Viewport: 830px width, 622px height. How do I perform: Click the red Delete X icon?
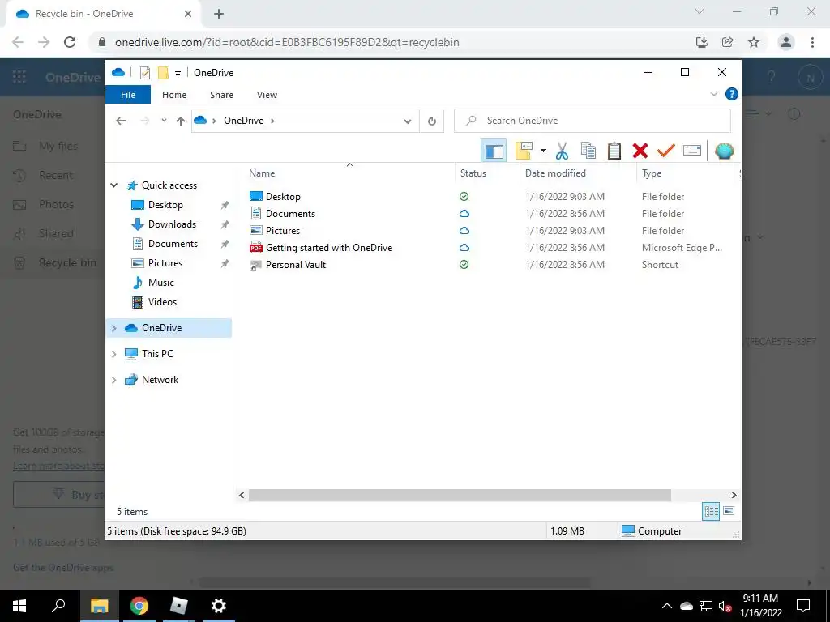click(640, 151)
